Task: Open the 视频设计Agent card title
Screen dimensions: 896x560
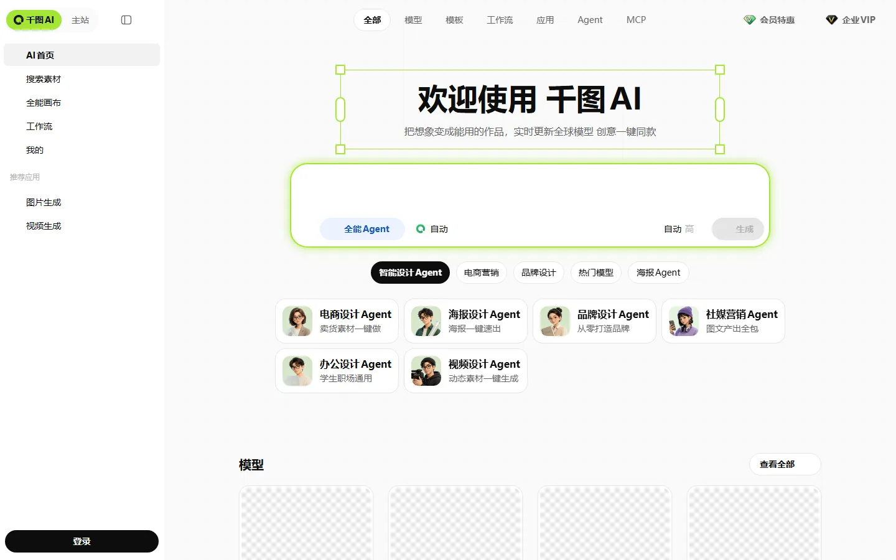Action: 484,364
